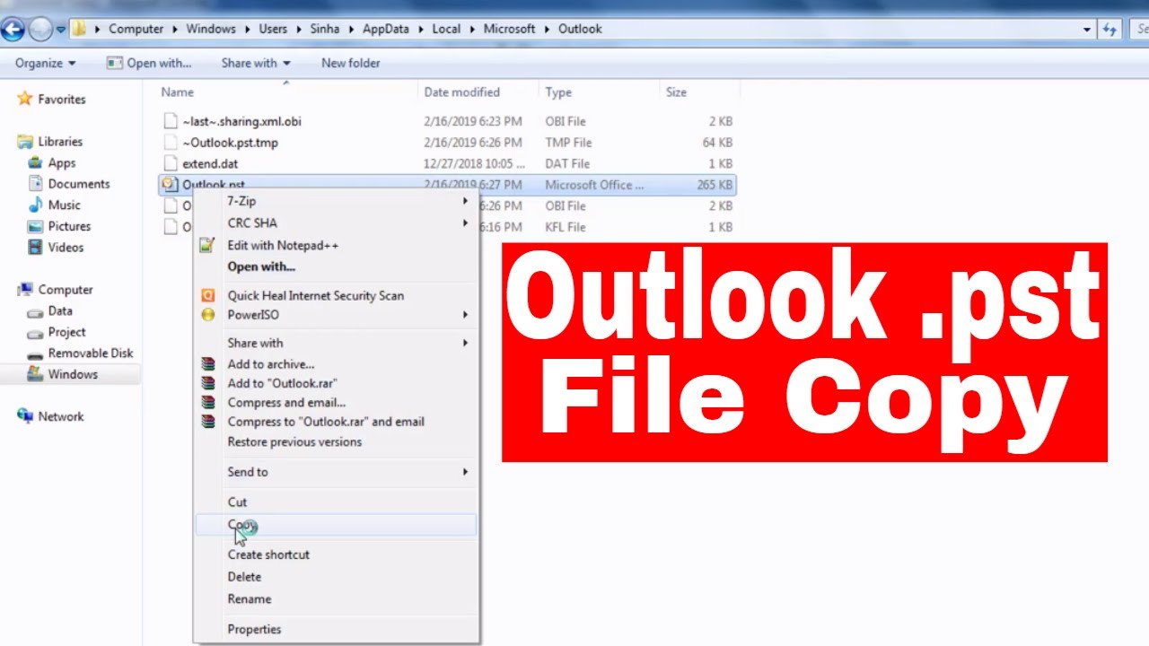Click WinRAR icon beside Add to archive
The image size is (1149, 646).
[208, 364]
